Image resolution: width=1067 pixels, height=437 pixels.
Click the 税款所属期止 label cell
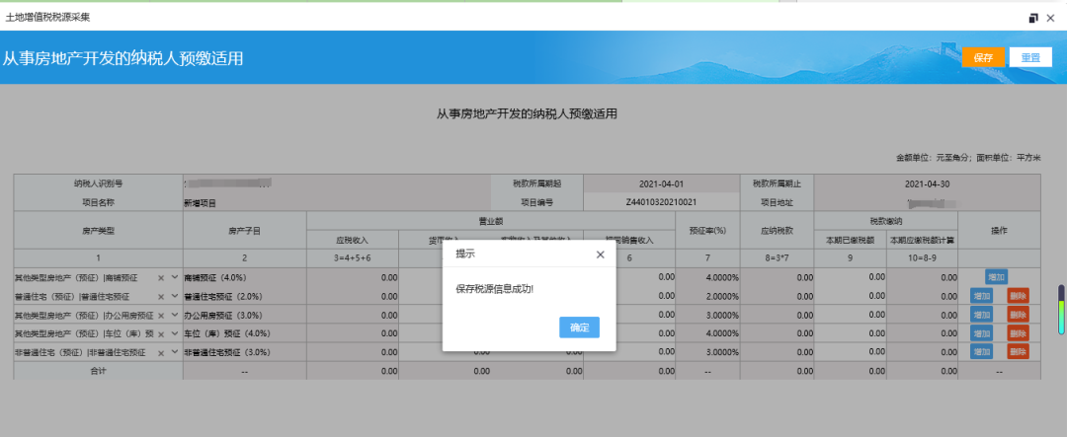[777, 184]
